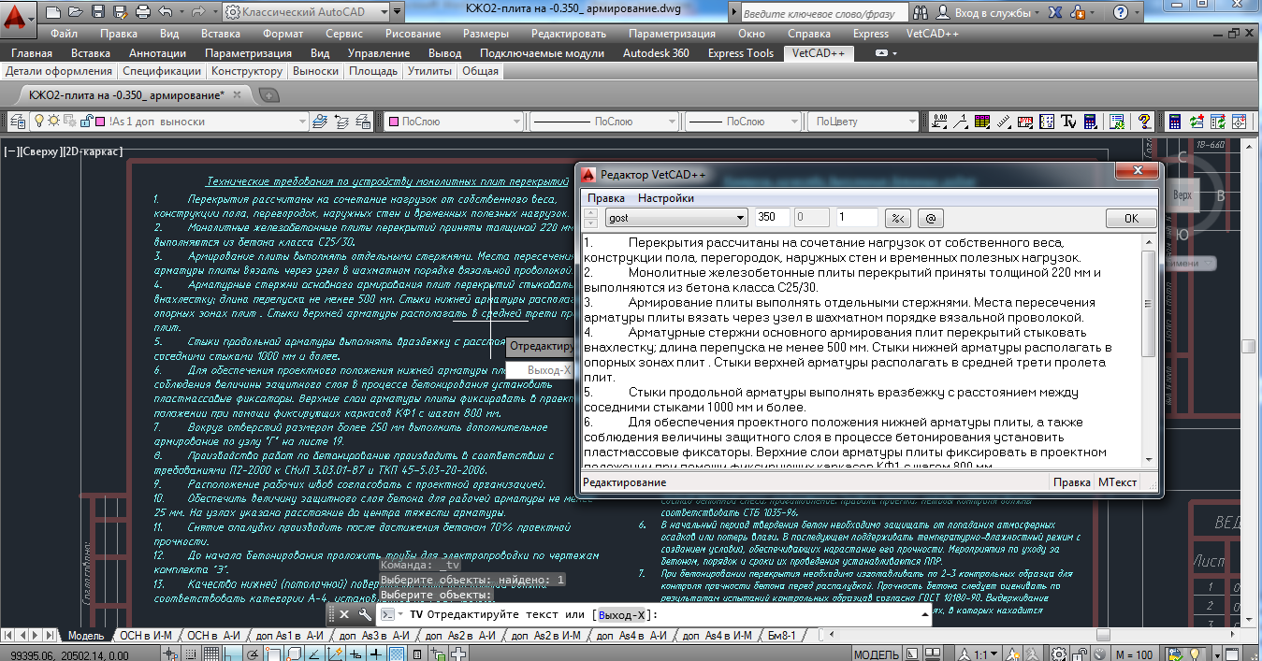Image resolution: width=1262 pixels, height=661 pixels.
Task: Click OK button in VetCAD editor
Action: pos(1131,218)
